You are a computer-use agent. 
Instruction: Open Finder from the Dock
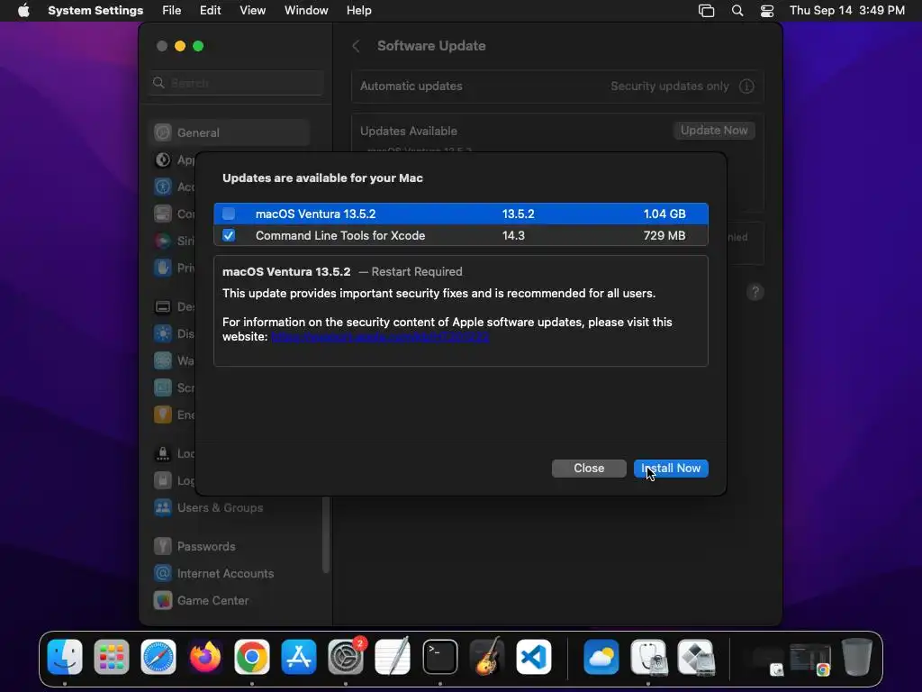[65, 657]
